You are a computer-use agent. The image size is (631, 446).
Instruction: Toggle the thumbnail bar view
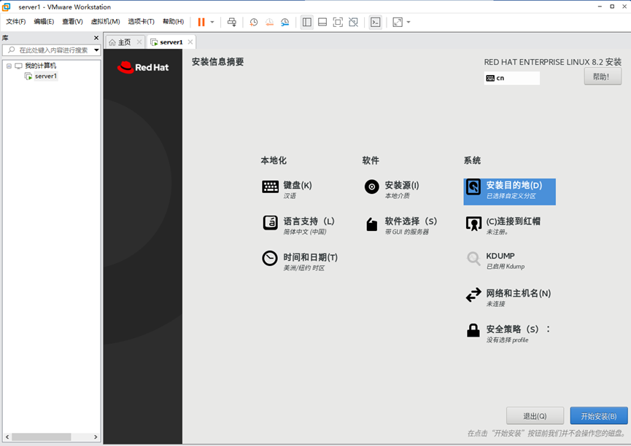(x=322, y=22)
